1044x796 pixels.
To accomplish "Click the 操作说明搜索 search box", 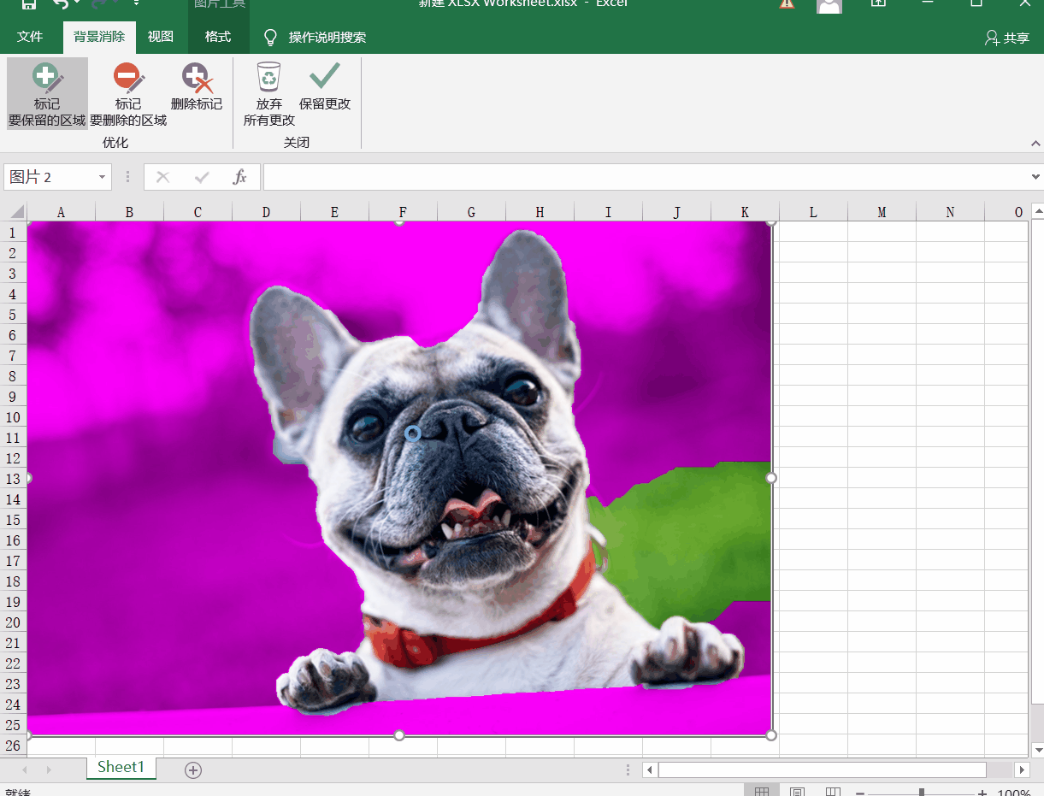I will (327, 38).
